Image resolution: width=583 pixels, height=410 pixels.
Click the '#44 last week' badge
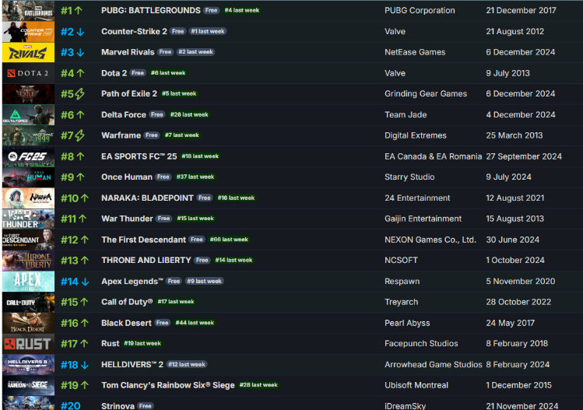(195, 323)
